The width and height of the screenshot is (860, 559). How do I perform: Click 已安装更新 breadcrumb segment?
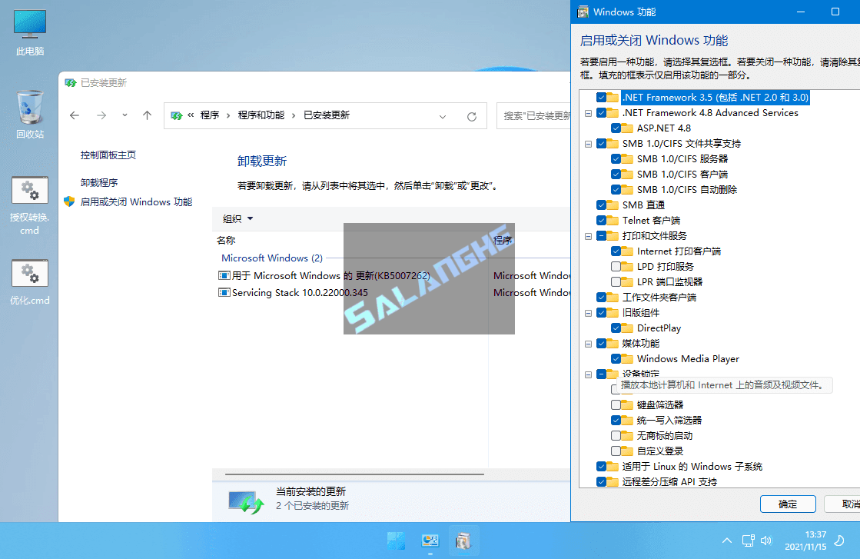point(327,115)
